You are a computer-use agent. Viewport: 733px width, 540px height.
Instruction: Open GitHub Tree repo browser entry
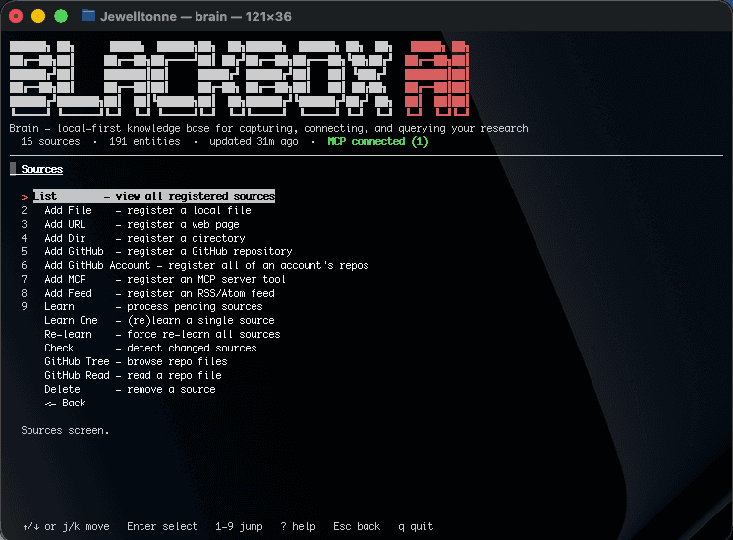[x=136, y=361]
